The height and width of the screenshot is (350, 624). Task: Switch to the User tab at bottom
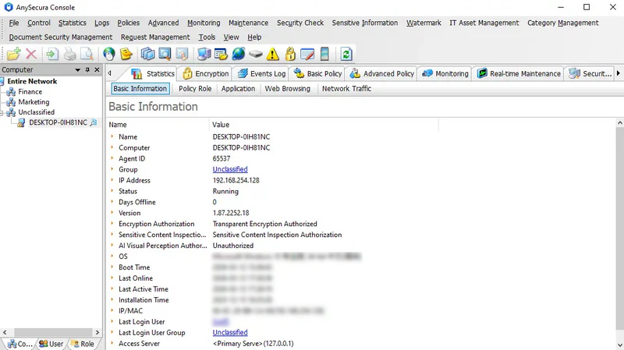coord(51,344)
